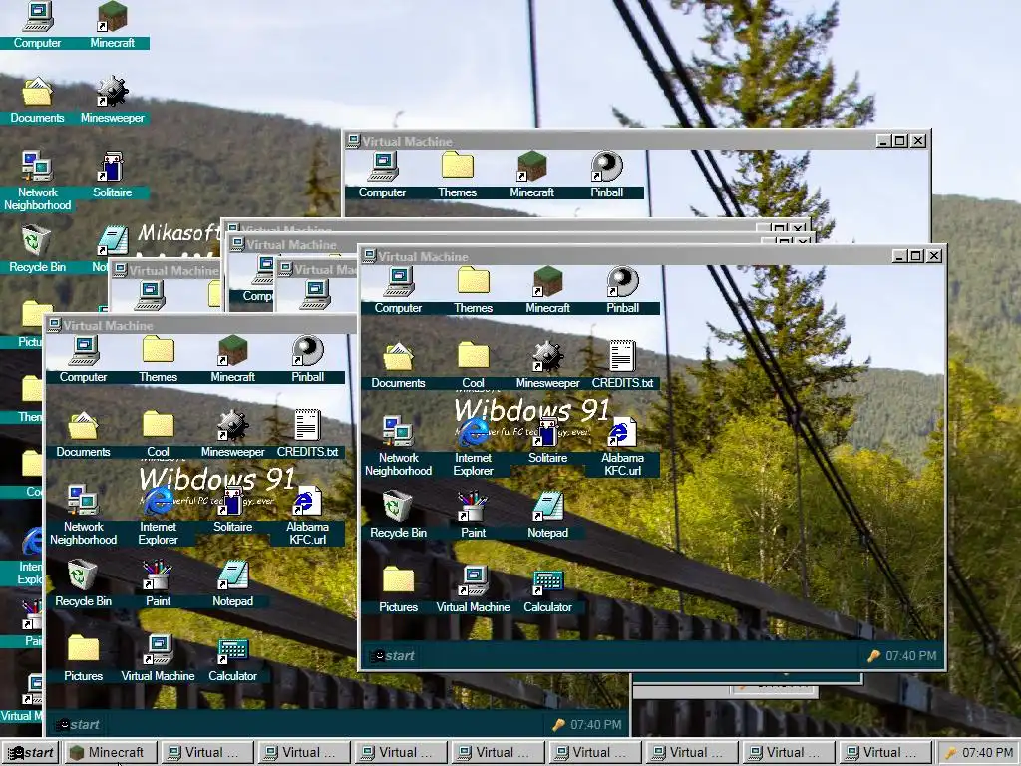Open the Computer icon on the main desktop
Viewport: 1021px width, 766px height.
[x=37, y=26]
